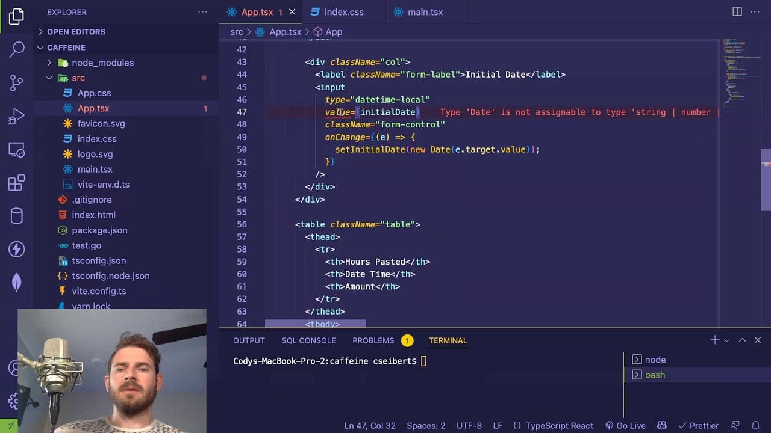Add a new terminal with plus icon

714,340
